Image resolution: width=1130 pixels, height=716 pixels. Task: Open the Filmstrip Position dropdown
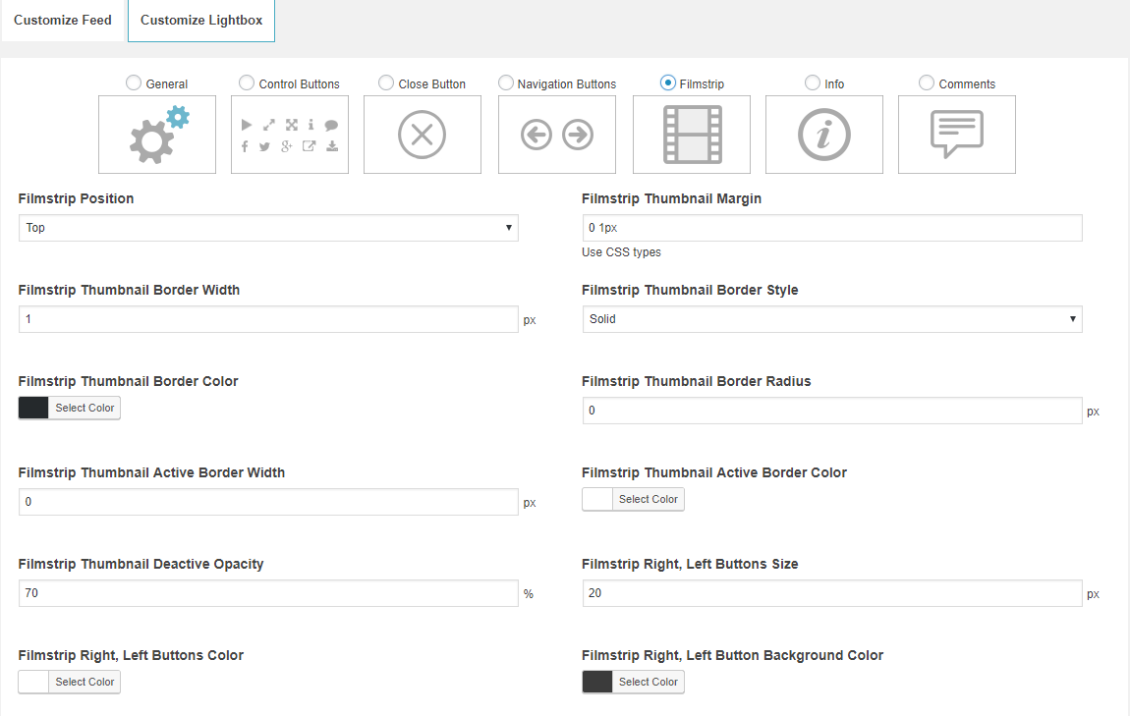pyautogui.click(x=268, y=228)
